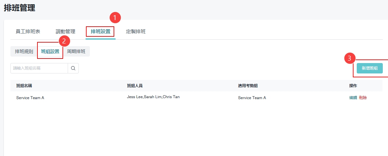This screenshot has width=388, height=156.
Task: Click the Jess Lee, Sarah Lim, Chris Tan cell
Action: (153, 97)
